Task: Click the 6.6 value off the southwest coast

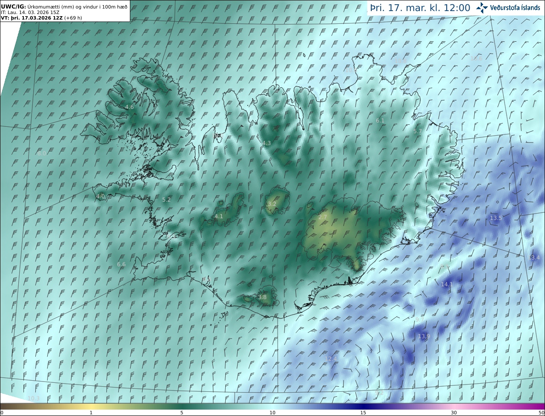Action: [121, 265]
